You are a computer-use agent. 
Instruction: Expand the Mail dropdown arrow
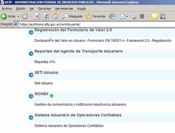(x=127, y=16)
